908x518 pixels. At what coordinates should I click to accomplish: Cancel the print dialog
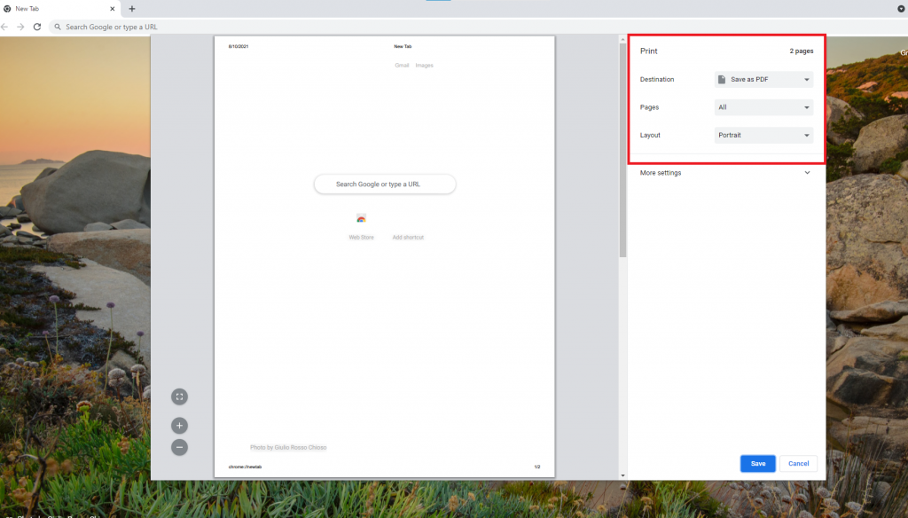coord(798,463)
